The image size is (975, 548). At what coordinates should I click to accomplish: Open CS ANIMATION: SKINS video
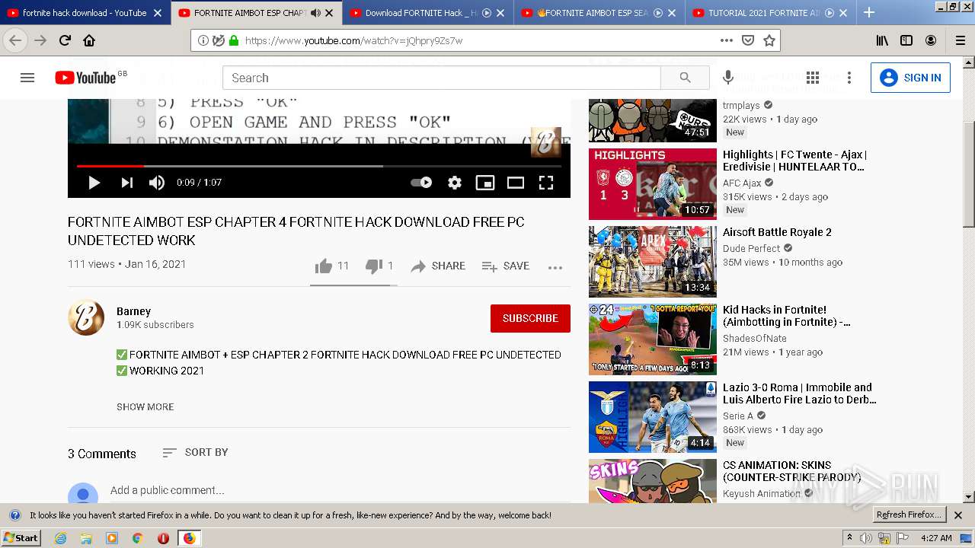pos(791,471)
